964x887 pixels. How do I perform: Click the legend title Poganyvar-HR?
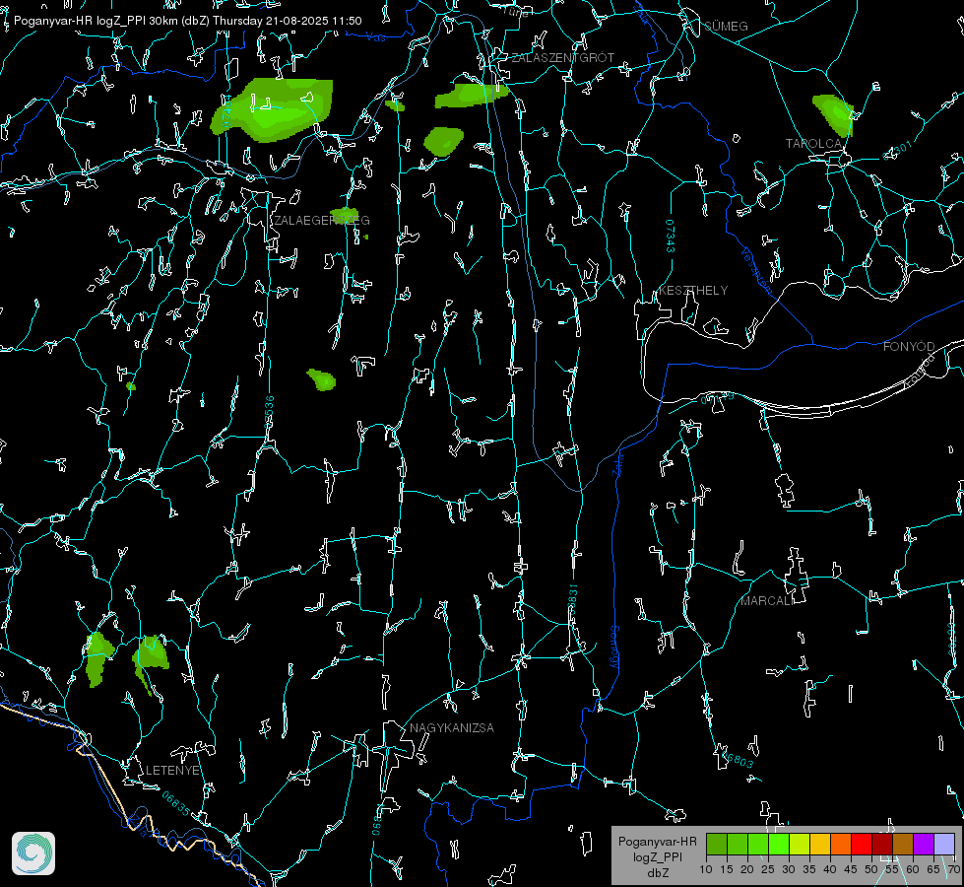point(657,841)
